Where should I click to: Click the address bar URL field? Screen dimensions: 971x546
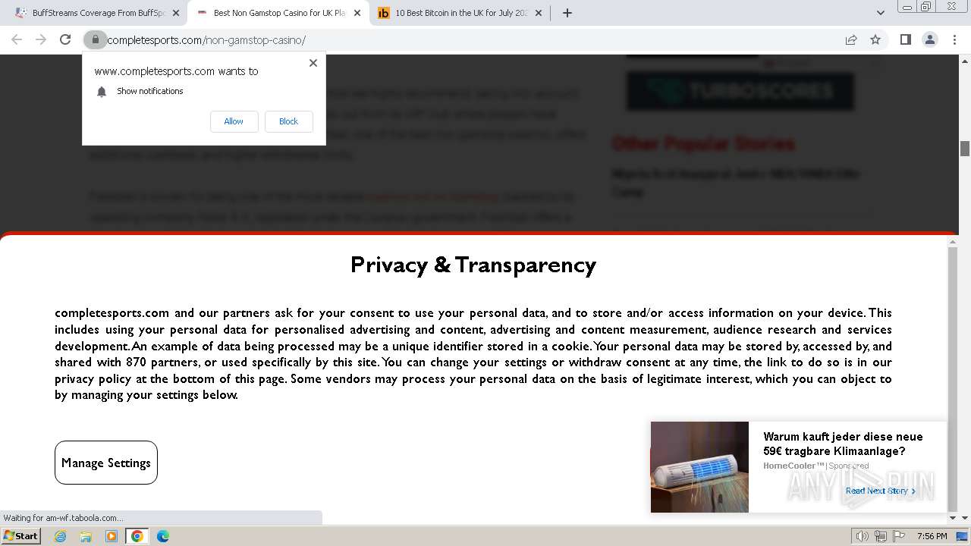[x=470, y=39]
